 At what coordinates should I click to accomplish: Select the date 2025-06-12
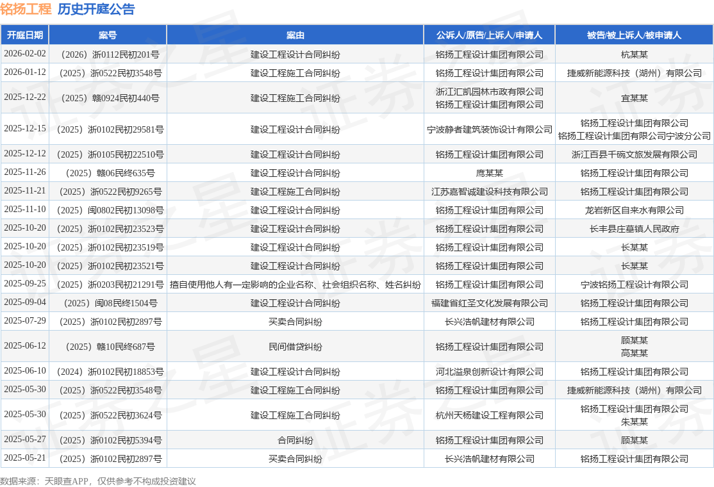click(x=25, y=346)
